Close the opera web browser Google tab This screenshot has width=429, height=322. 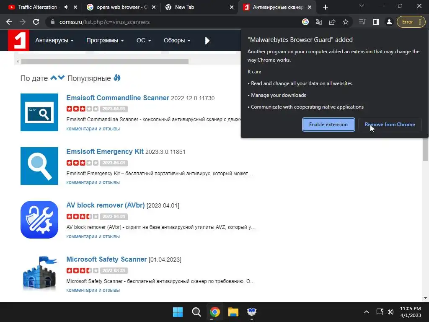(154, 8)
